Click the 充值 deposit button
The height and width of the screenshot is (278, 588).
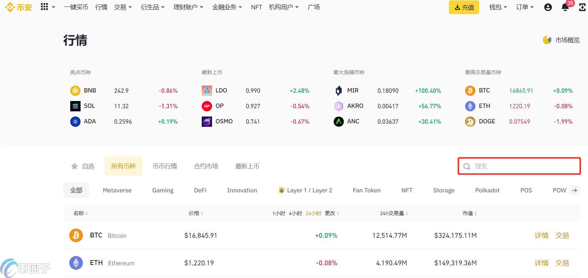(x=464, y=7)
